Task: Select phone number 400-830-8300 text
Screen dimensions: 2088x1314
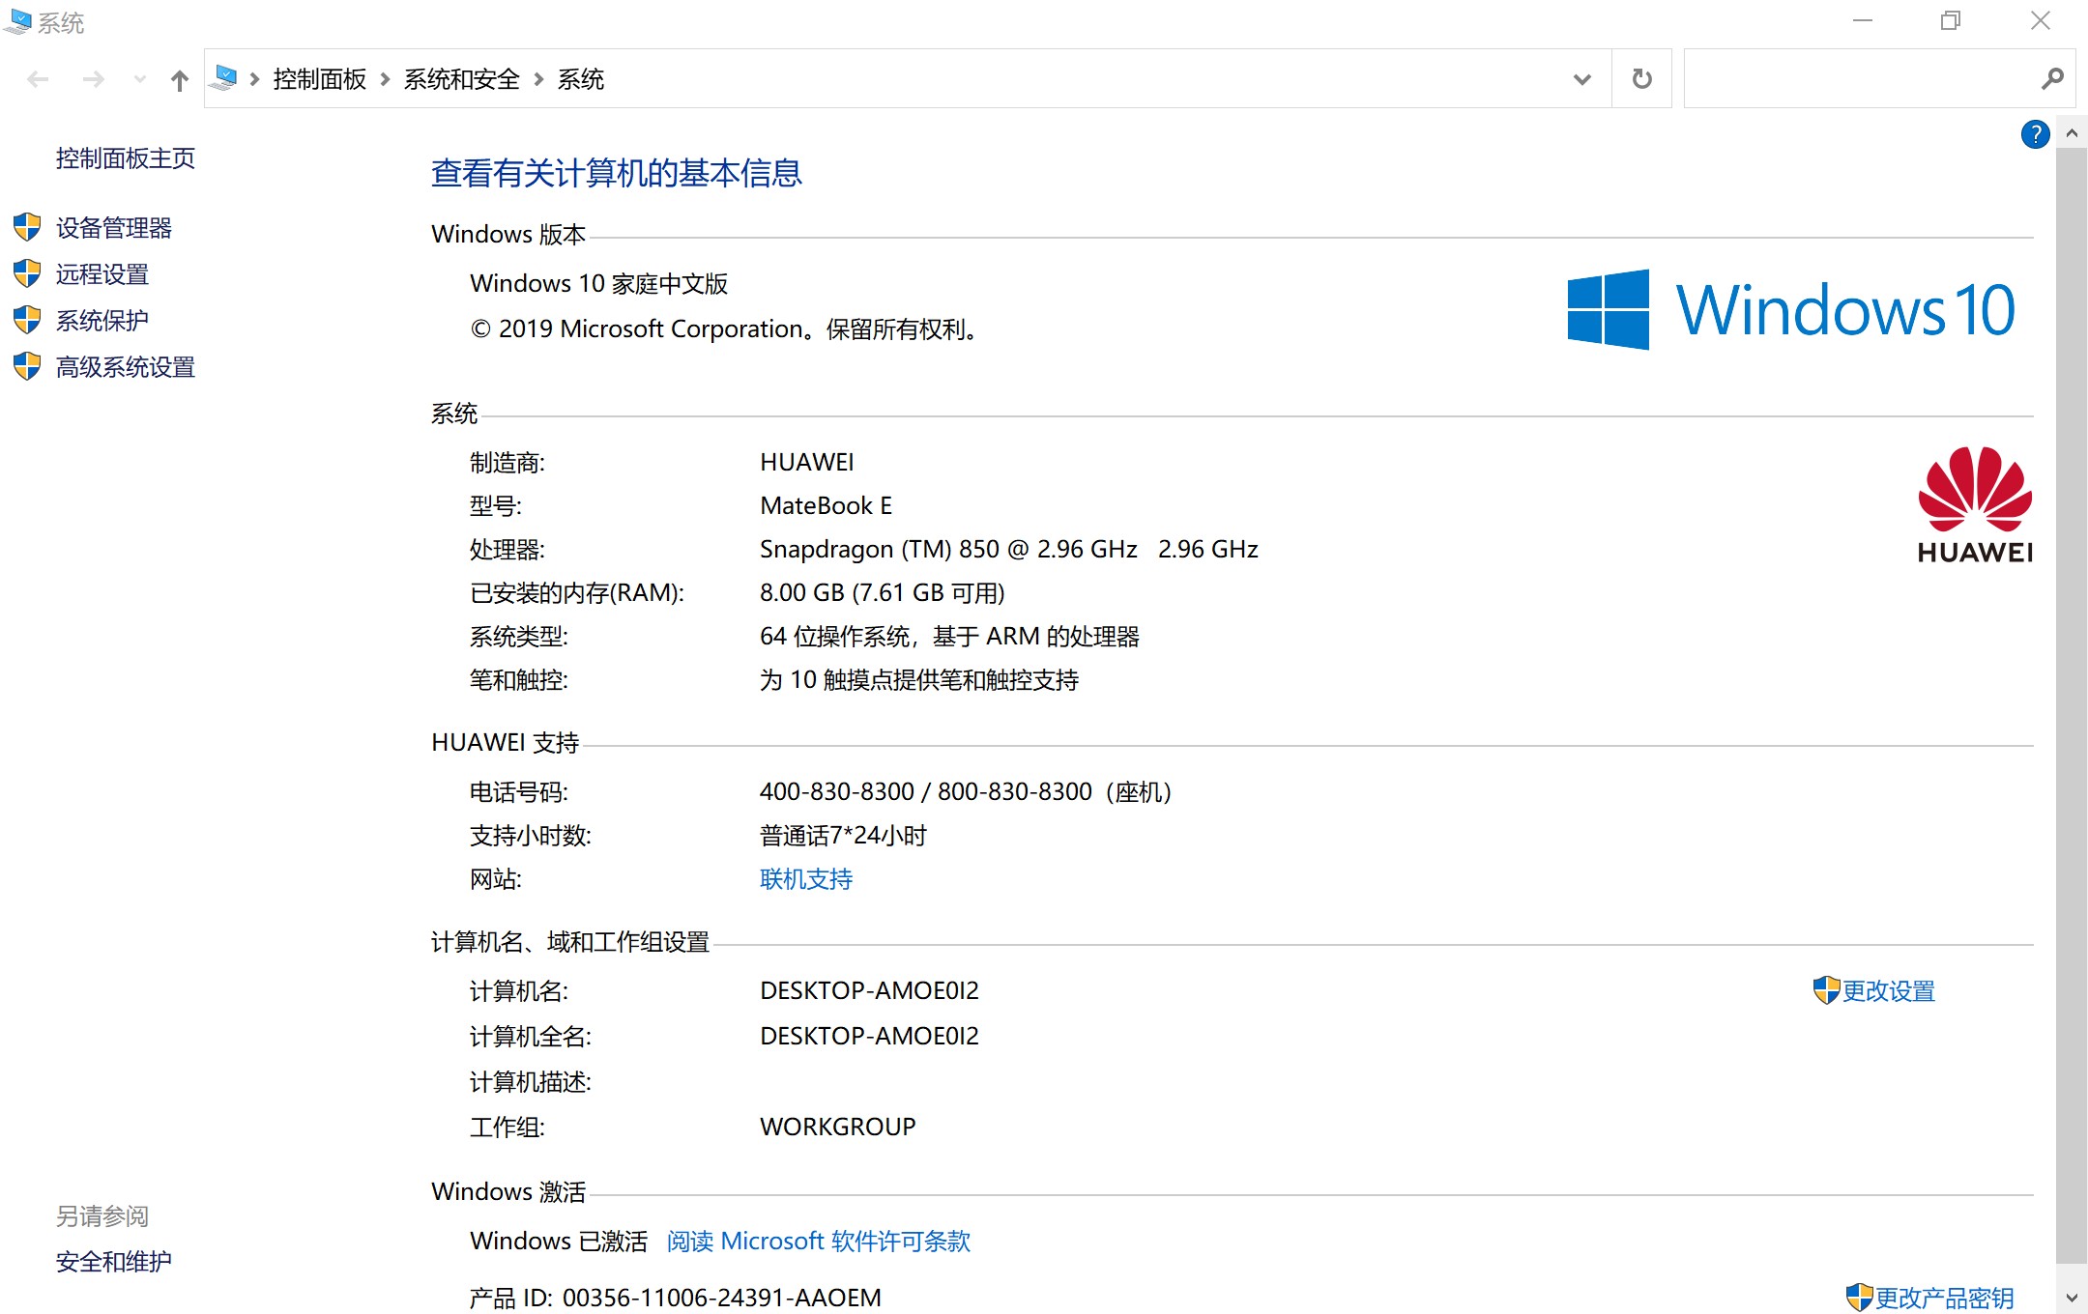Action: [837, 792]
